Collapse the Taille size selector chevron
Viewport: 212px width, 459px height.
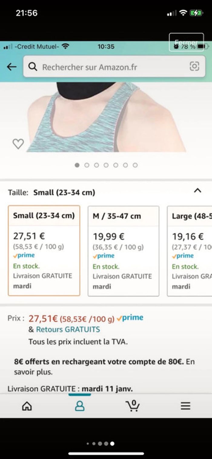[x=197, y=191]
